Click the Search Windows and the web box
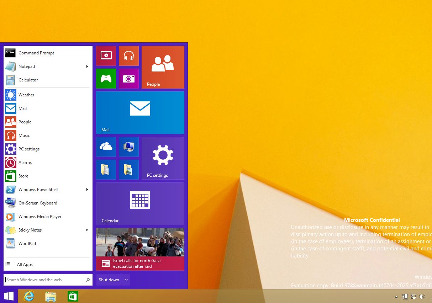Screen dimensions: 432x303 point(48,280)
